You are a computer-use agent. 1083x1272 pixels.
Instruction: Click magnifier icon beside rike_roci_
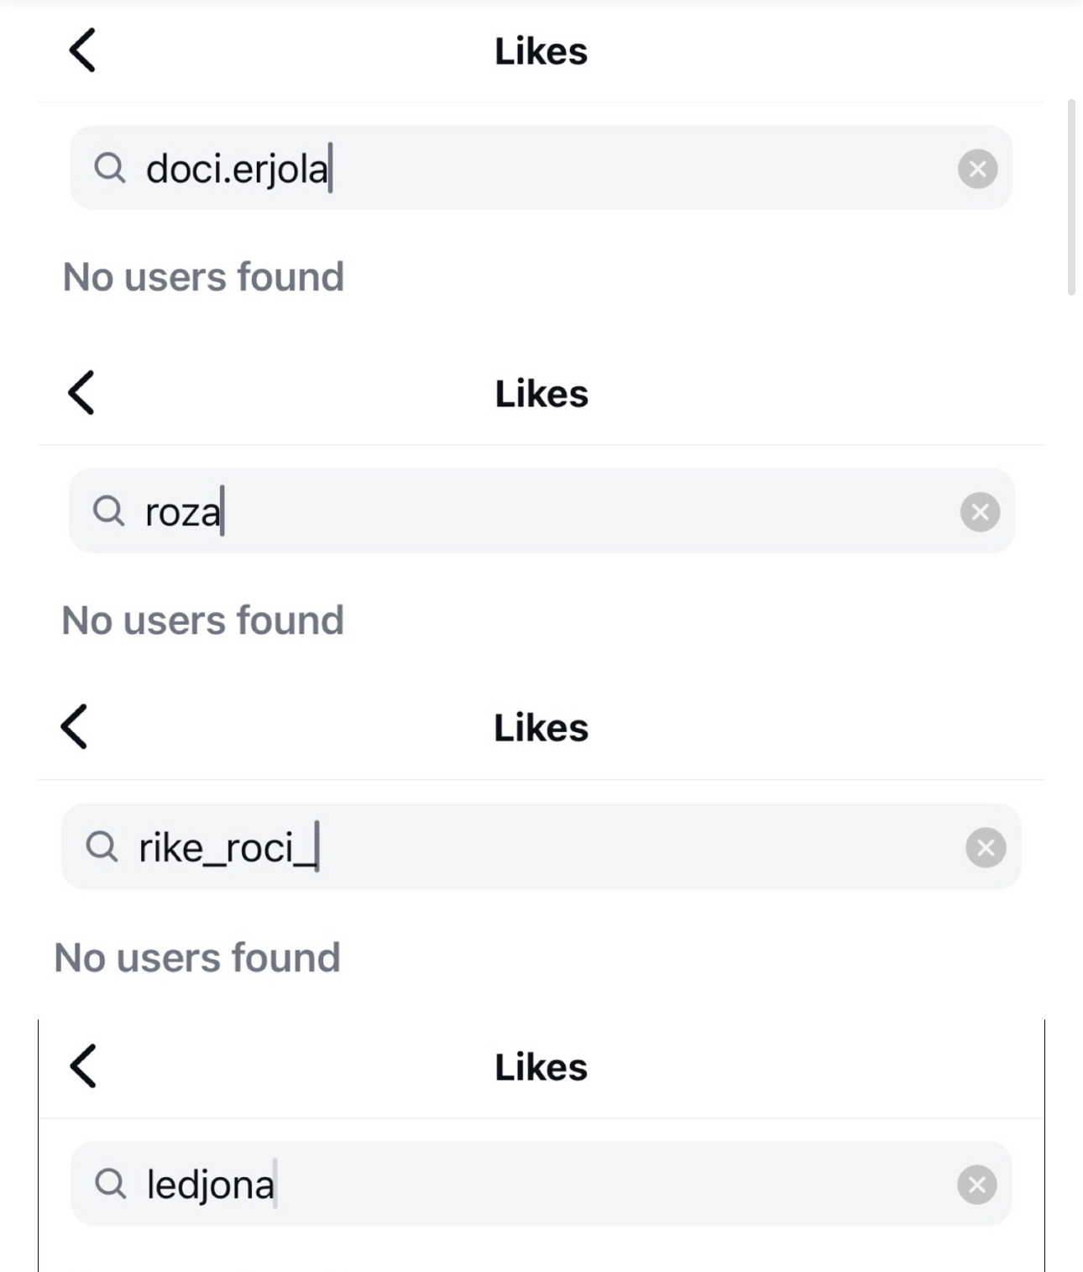click(x=102, y=846)
